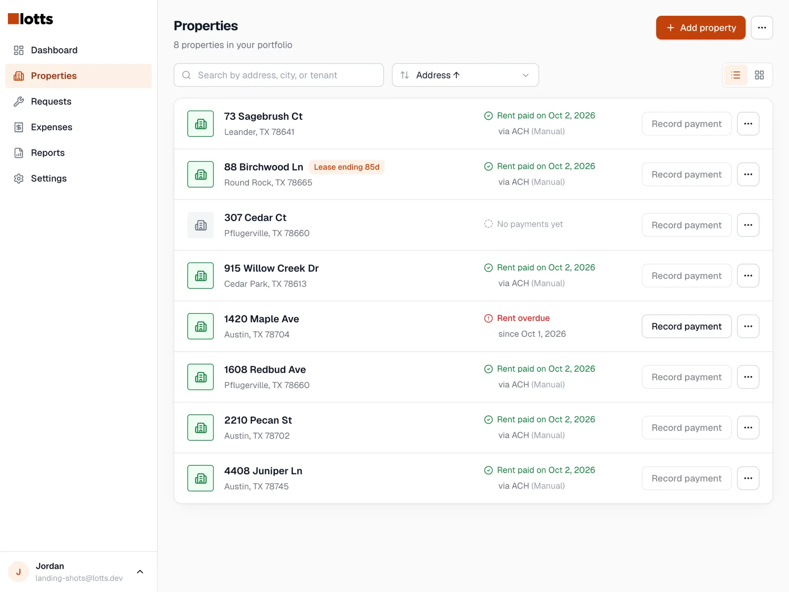Record payment for 307 Cedar Ct
The height and width of the screenshot is (592, 789).
(x=686, y=225)
